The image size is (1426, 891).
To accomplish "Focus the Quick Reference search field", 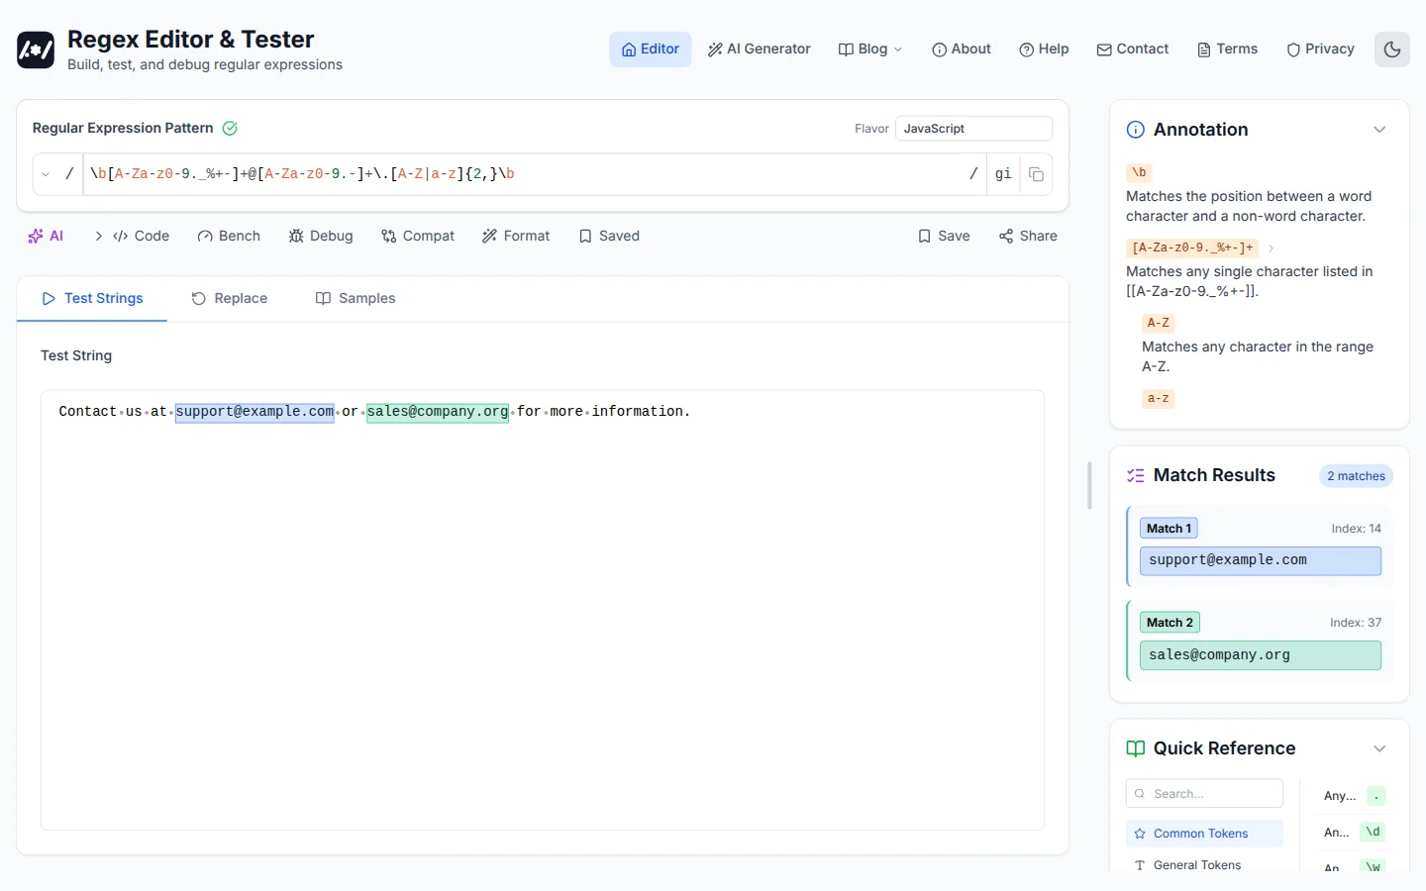I will pyautogui.click(x=1204, y=794).
